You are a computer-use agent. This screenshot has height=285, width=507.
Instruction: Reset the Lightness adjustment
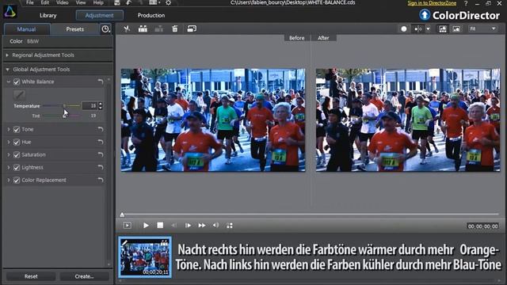tap(101, 167)
